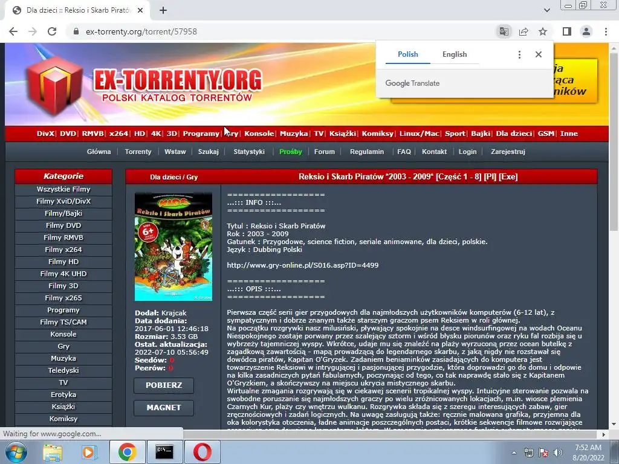
Task: Reload the current page
Action: point(52,31)
